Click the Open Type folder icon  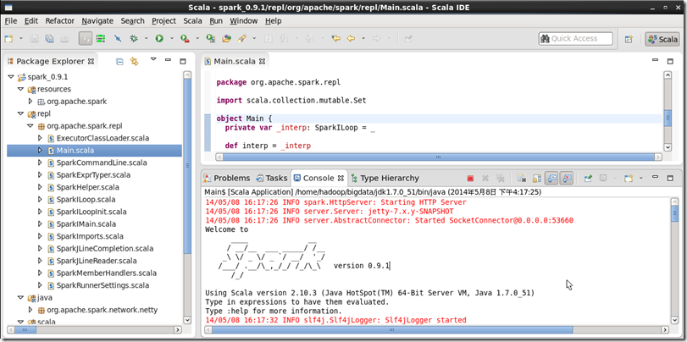point(226,39)
